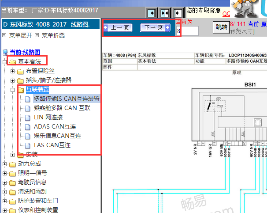
Task: Open 乘客舱多路 CAN 互联 diagram
Action: click(x=62, y=108)
